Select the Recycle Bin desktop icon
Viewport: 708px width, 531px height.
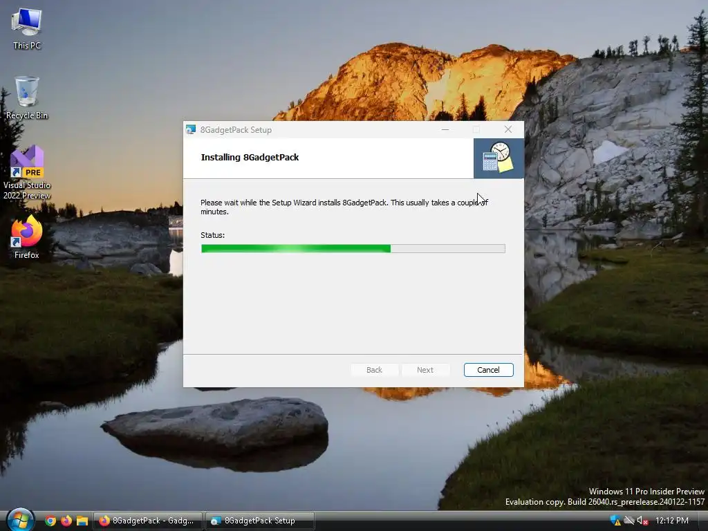pos(27,98)
